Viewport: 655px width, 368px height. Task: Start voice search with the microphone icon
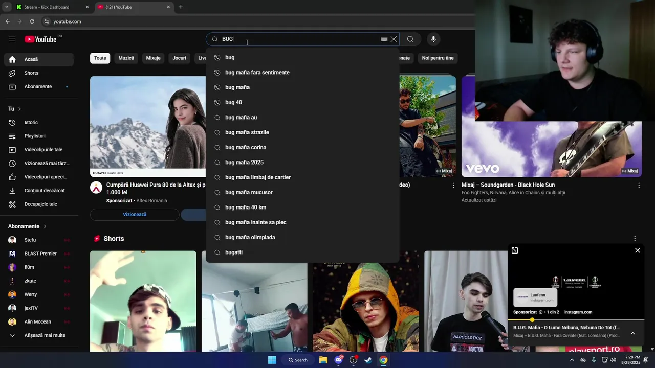click(433, 39)
